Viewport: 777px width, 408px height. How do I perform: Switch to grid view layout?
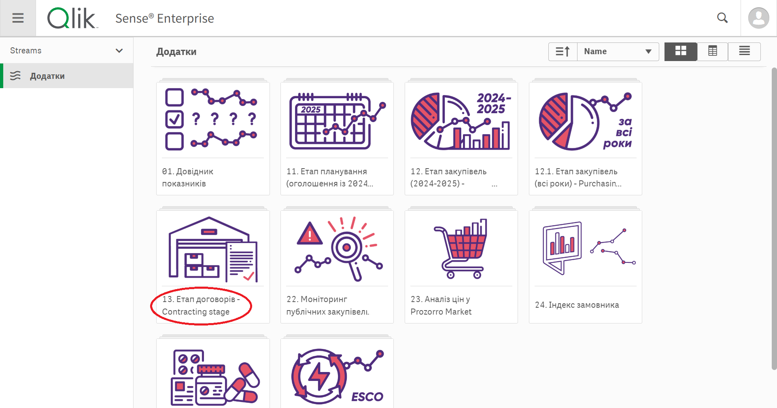(x=681, y=51)
